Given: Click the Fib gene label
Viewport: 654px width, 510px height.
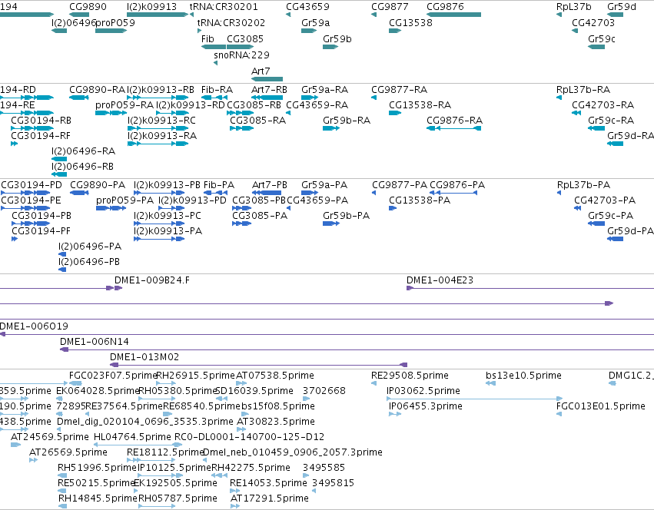Looking at the screenshot, I should 207,38.
